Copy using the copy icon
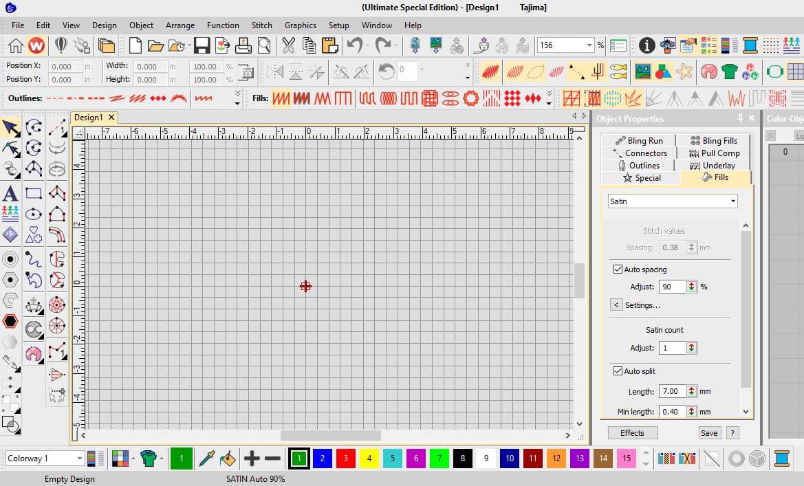The image size is (804, 486). click(309, 45)
